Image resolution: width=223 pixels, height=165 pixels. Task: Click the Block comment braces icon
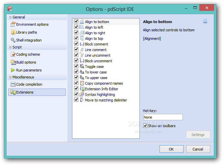point(82,44)
